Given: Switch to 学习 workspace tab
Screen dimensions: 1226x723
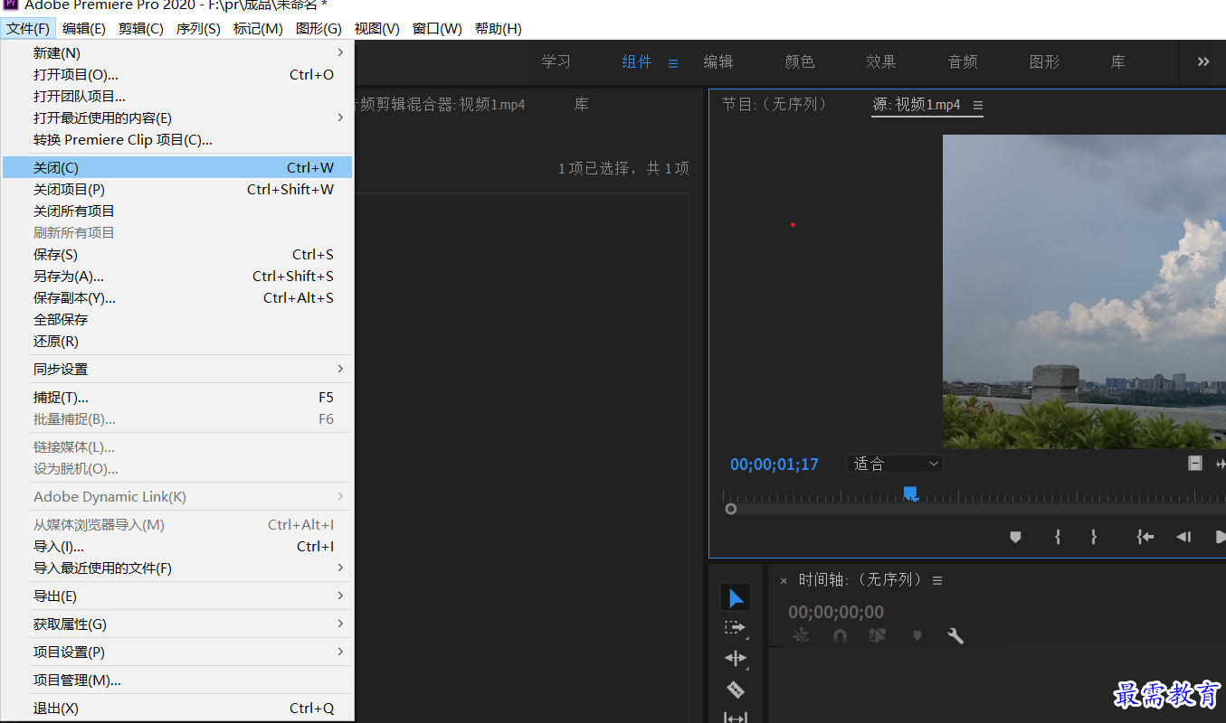Looking at the screenshot, I should click(x=556, y=61).
